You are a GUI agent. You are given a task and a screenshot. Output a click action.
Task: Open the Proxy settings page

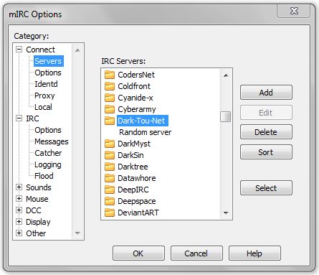pos(44,95)
